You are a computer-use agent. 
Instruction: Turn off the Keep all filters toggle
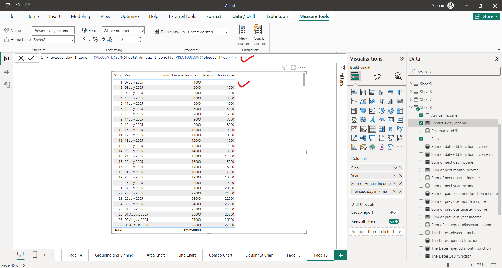click(394, 221)
